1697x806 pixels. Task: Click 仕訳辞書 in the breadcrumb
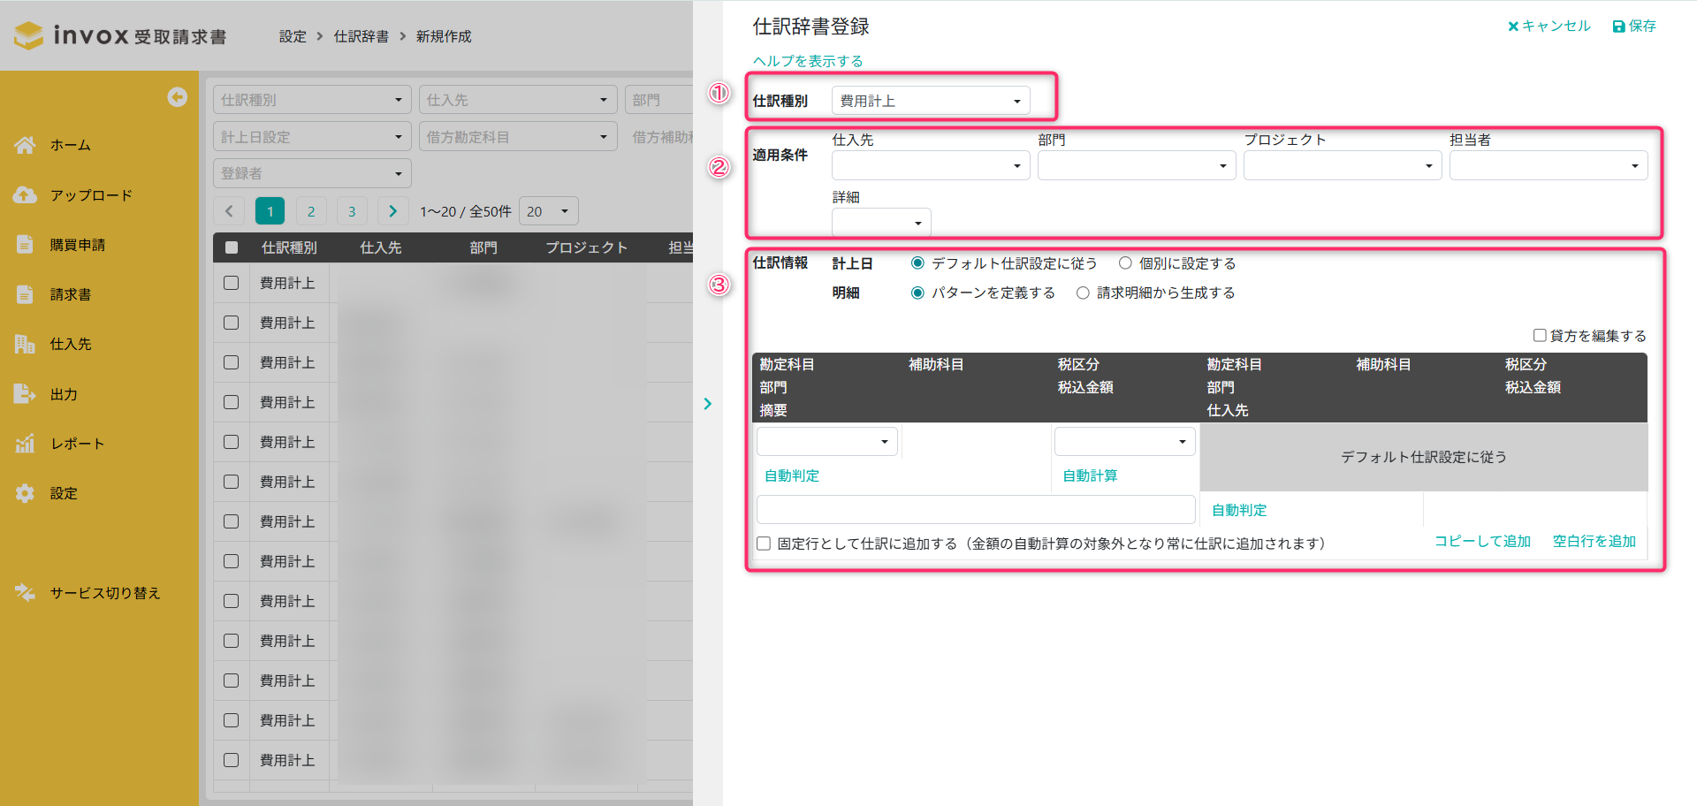pos(361,36)
